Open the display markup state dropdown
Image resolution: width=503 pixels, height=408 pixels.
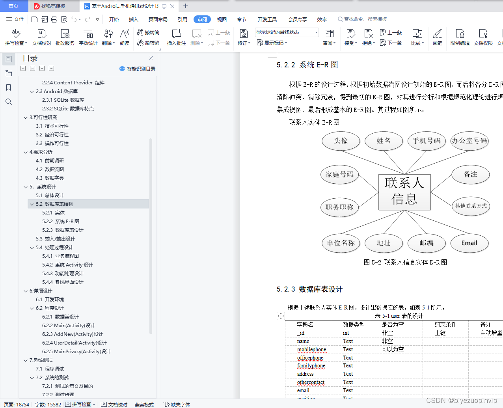287,32
